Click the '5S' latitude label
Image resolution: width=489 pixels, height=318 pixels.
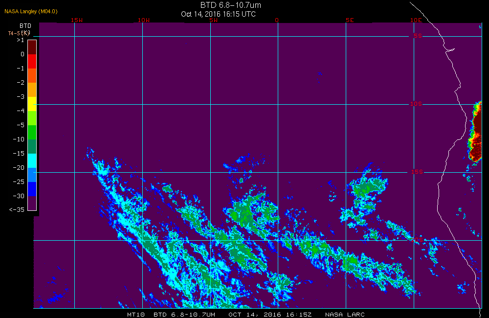[418, 36]
